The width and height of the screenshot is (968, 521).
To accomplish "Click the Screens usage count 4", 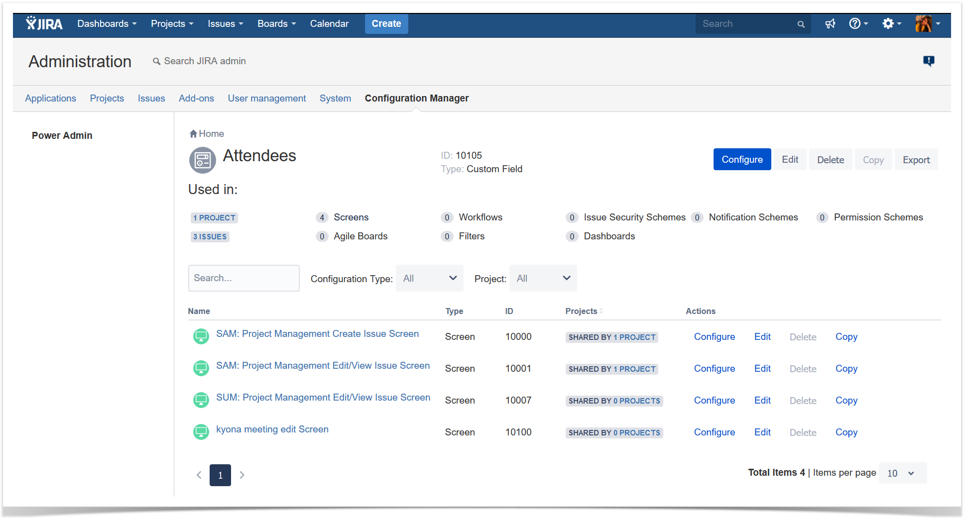I will (322, 217).
